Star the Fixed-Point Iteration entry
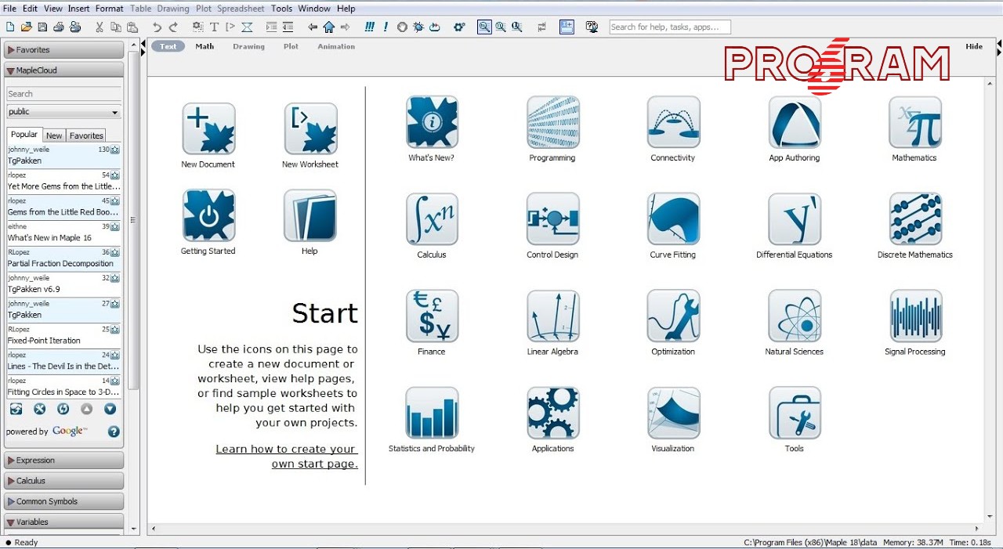 click(x=115, y=330)
